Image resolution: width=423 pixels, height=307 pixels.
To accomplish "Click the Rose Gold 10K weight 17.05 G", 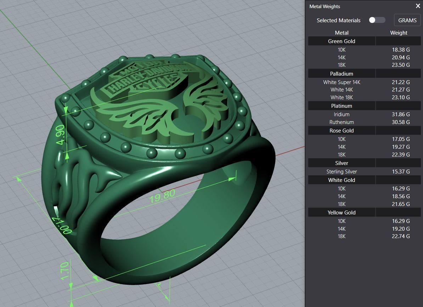I will 401,139.
